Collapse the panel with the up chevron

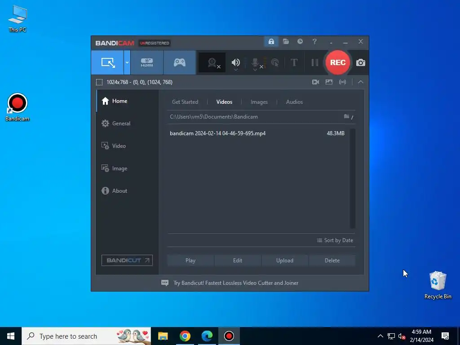click(361, 82)
